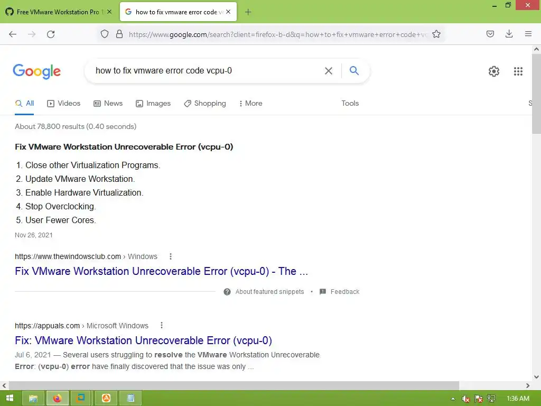
Task: Open the Google apps grid
Action: click(x=518, y=71)
